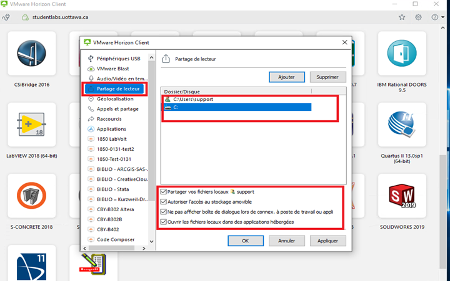Viewport: 450px width, 281px height.
Task: Toggle Ne pas afficher boîte de dialogue checkbox
Action: click(x=164, y=212)
